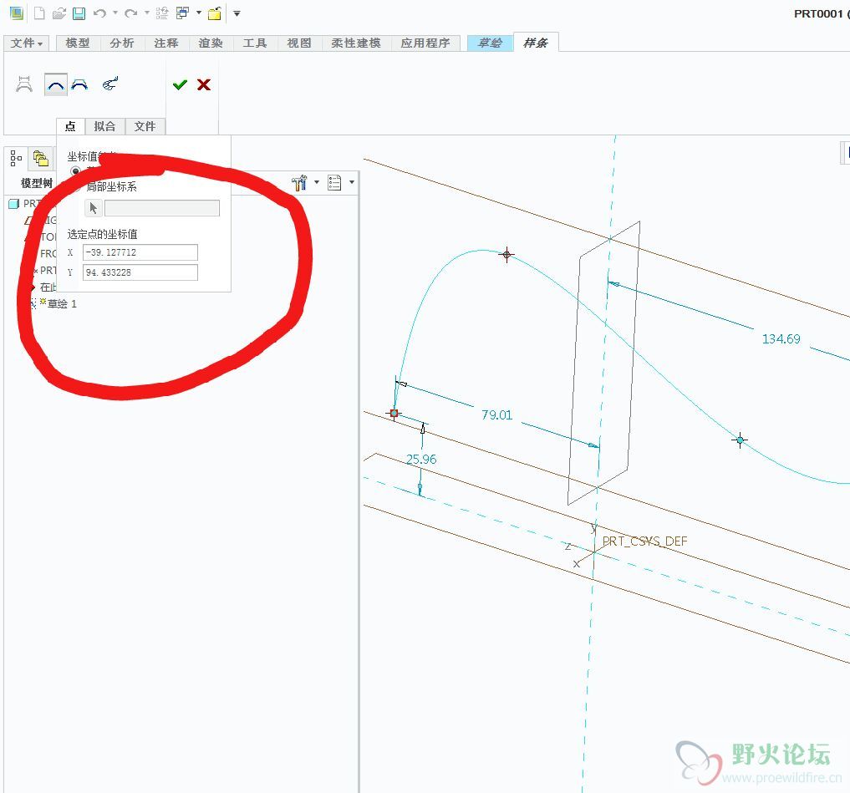Open the Model Tree navigator icon
Screen dimensions: 850x793
16,158
